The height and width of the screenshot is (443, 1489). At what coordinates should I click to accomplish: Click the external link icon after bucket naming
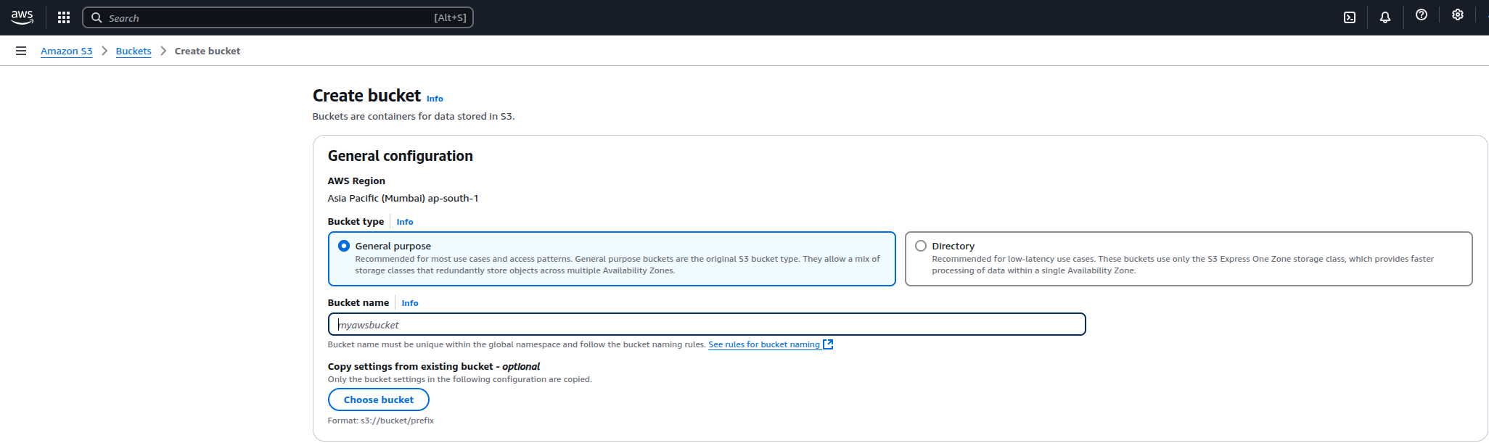[828, 344]
